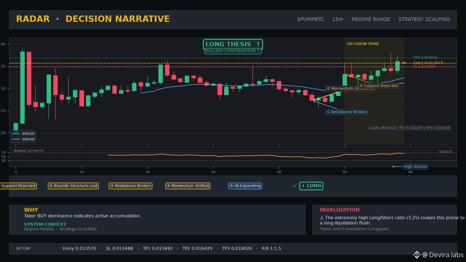Click the High Volume annotation label
The image size is (466, 262).
pyautogui.click(x=416, y=167)
